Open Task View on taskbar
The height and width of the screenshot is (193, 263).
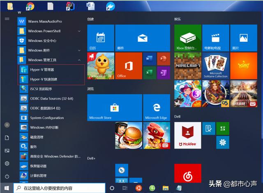[125, 188]
